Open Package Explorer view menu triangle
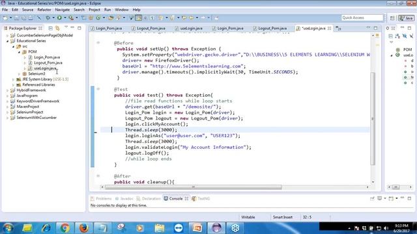 (66, 27)
